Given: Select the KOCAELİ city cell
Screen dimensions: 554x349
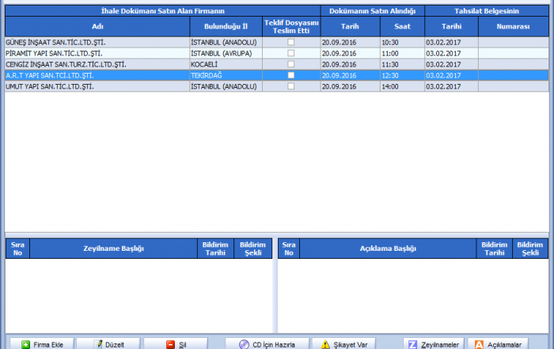Looking at the screenshot, I should (226, 63).
